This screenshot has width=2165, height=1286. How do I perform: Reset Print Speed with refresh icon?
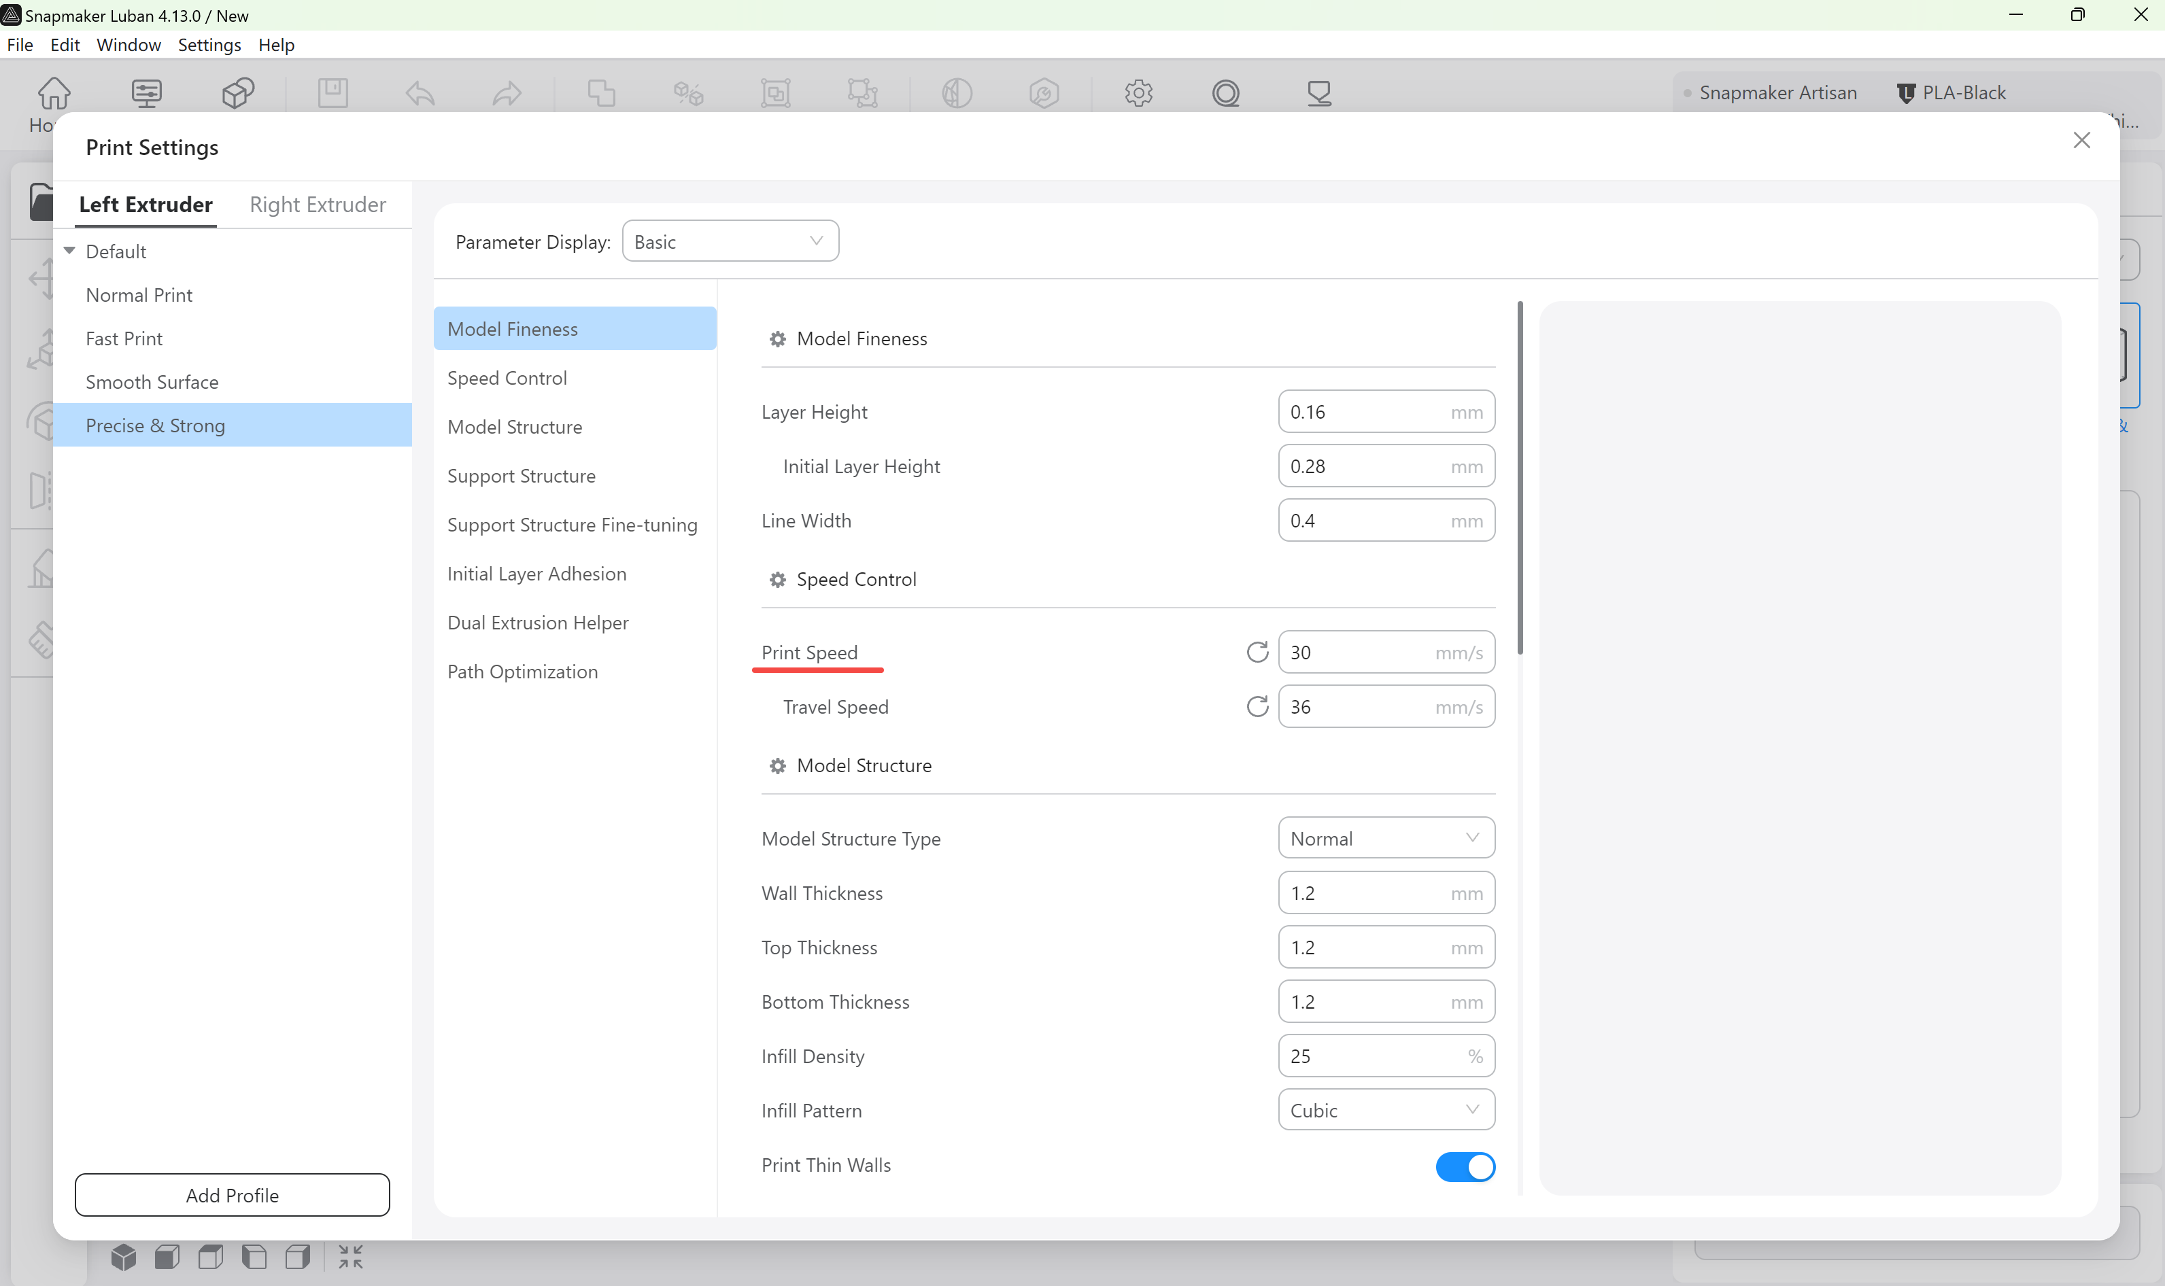coord(1257,652)
